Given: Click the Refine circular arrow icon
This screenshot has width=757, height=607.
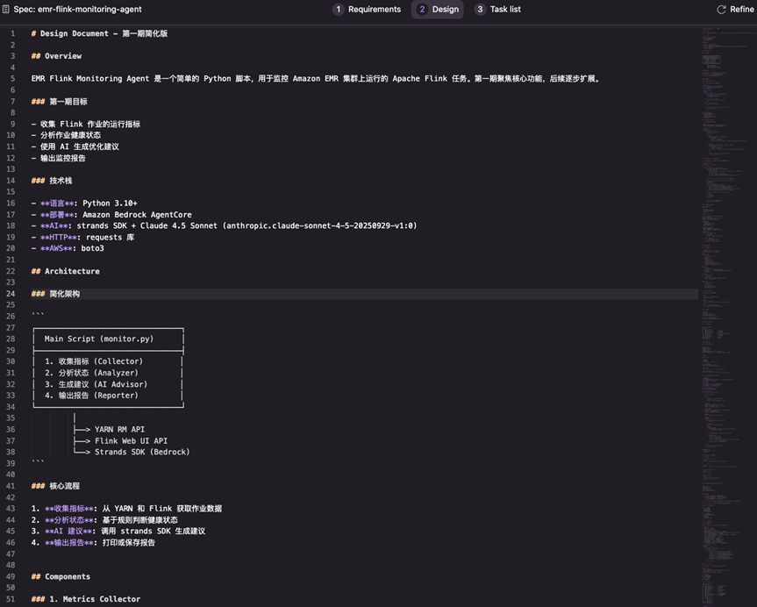Looking at the screenshot, I should (x=721, y=10).
